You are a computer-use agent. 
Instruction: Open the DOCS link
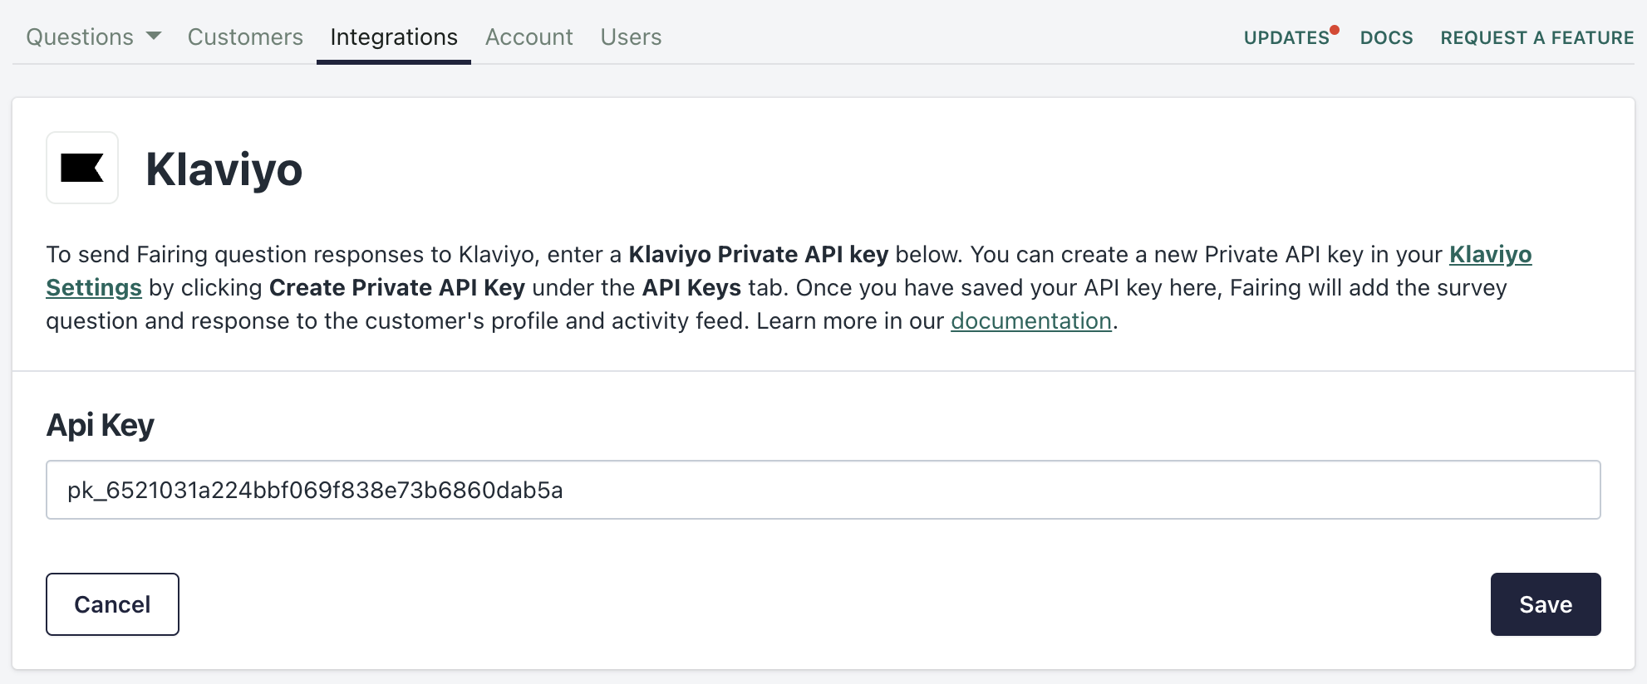pos(1387,37)
